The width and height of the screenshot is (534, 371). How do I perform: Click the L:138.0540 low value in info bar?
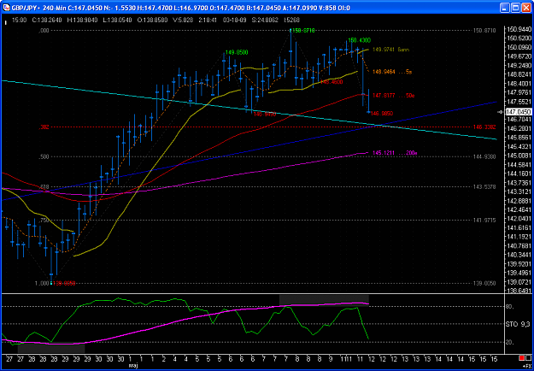(x=116, y=21)
